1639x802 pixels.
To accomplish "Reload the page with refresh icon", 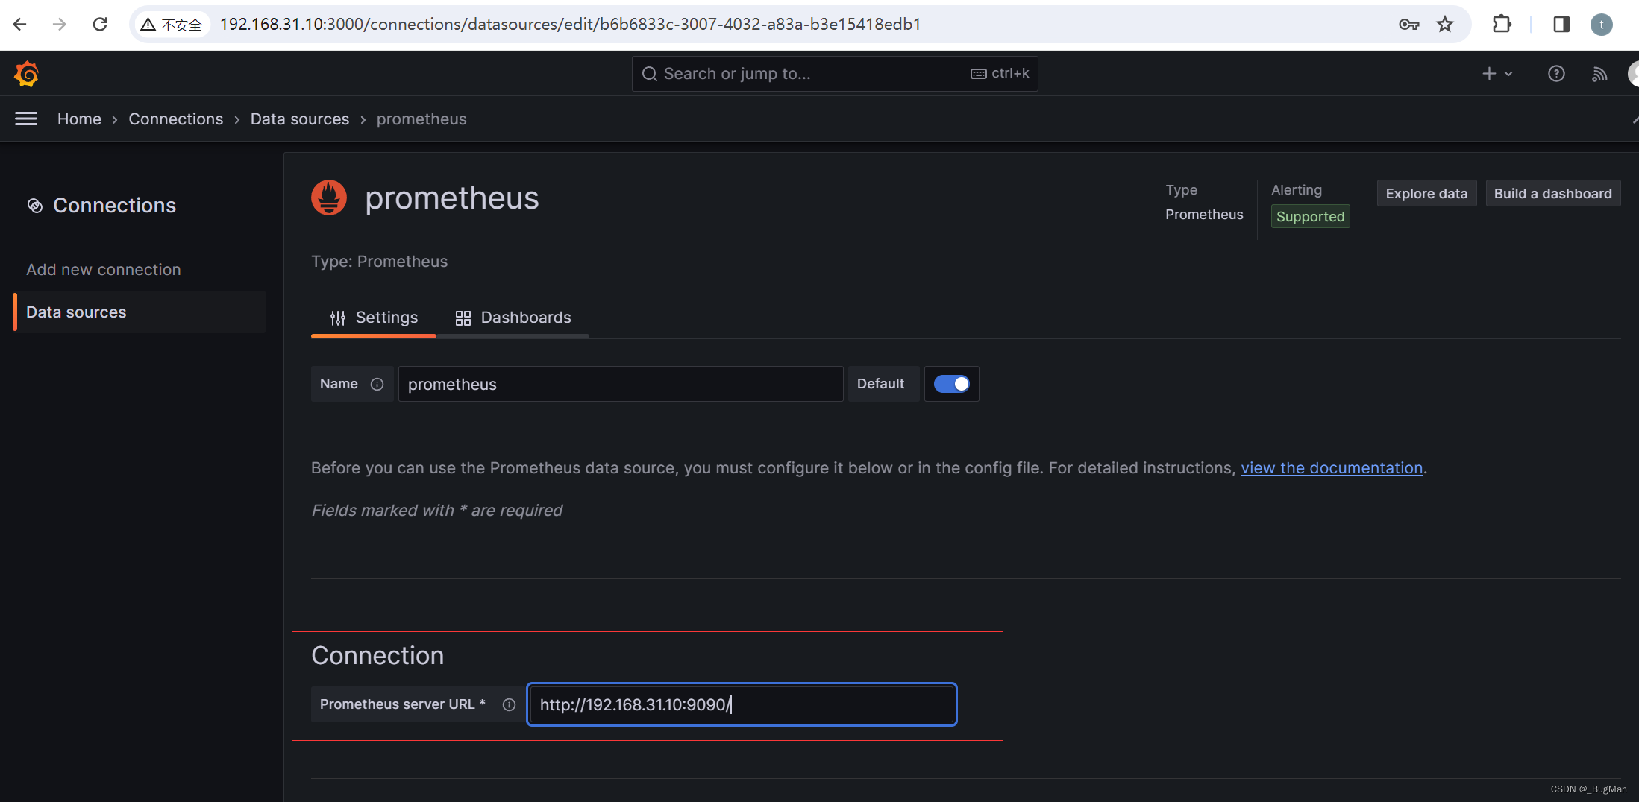I will click(99, 25).
